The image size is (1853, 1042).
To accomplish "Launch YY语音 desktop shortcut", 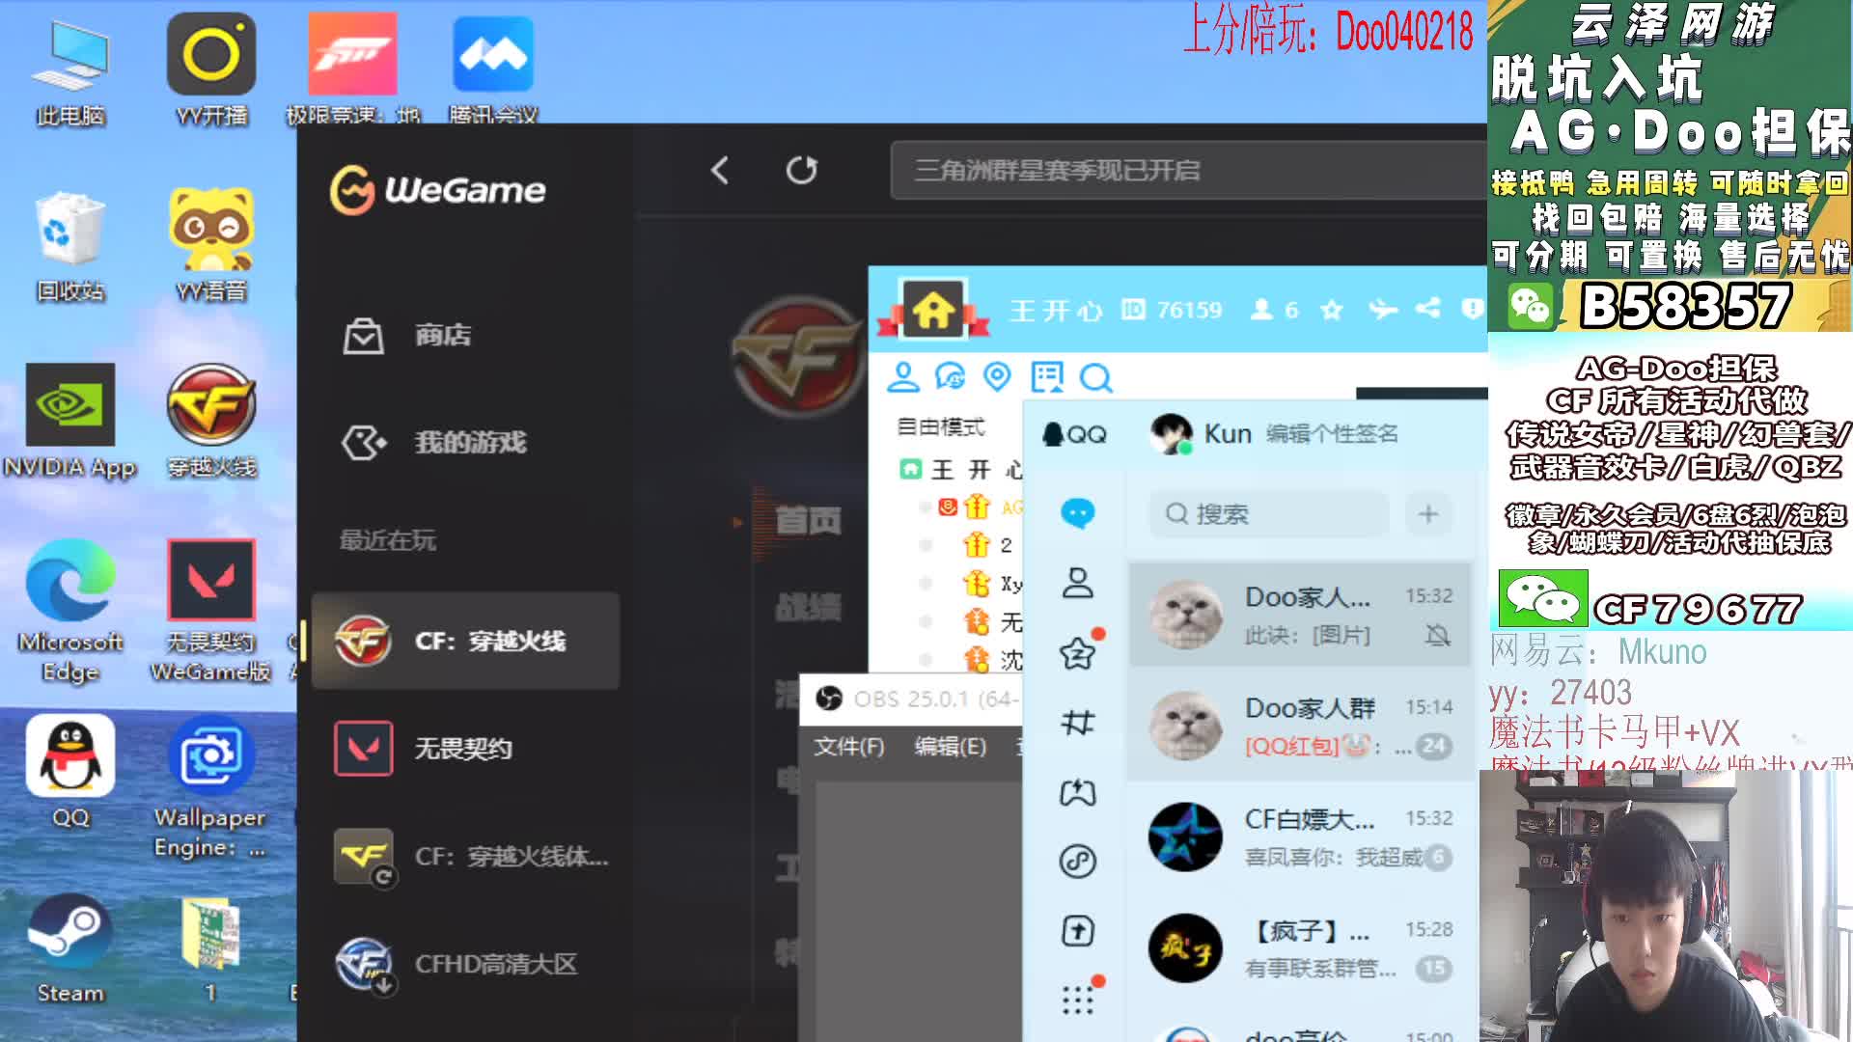I will coord(211,246).
